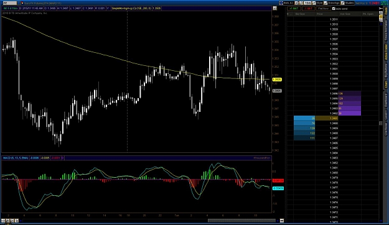The width and height of the screenshot is (389, 225).
Task: Click the second chart tool icon at bottom left
Action: tap(7, 221)
